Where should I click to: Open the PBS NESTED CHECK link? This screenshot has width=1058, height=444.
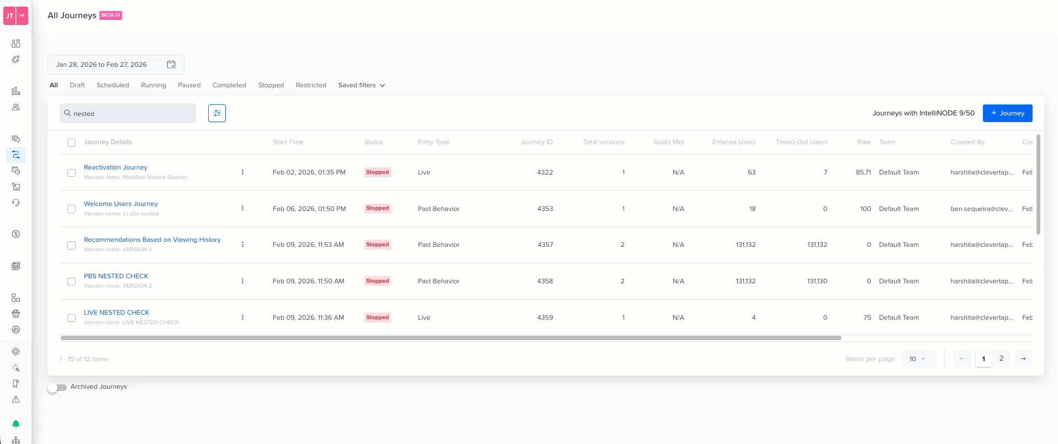pyautogui.click(x=116, y=276)
